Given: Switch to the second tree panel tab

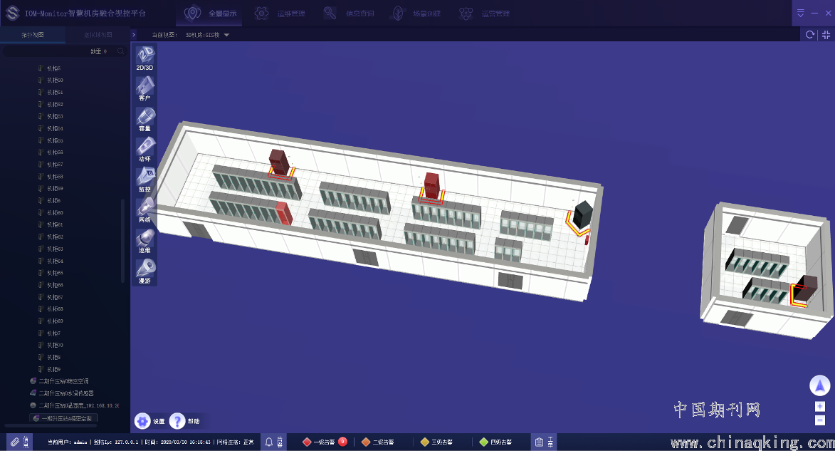Looking at the screenshot, I should tap(98, 35).
